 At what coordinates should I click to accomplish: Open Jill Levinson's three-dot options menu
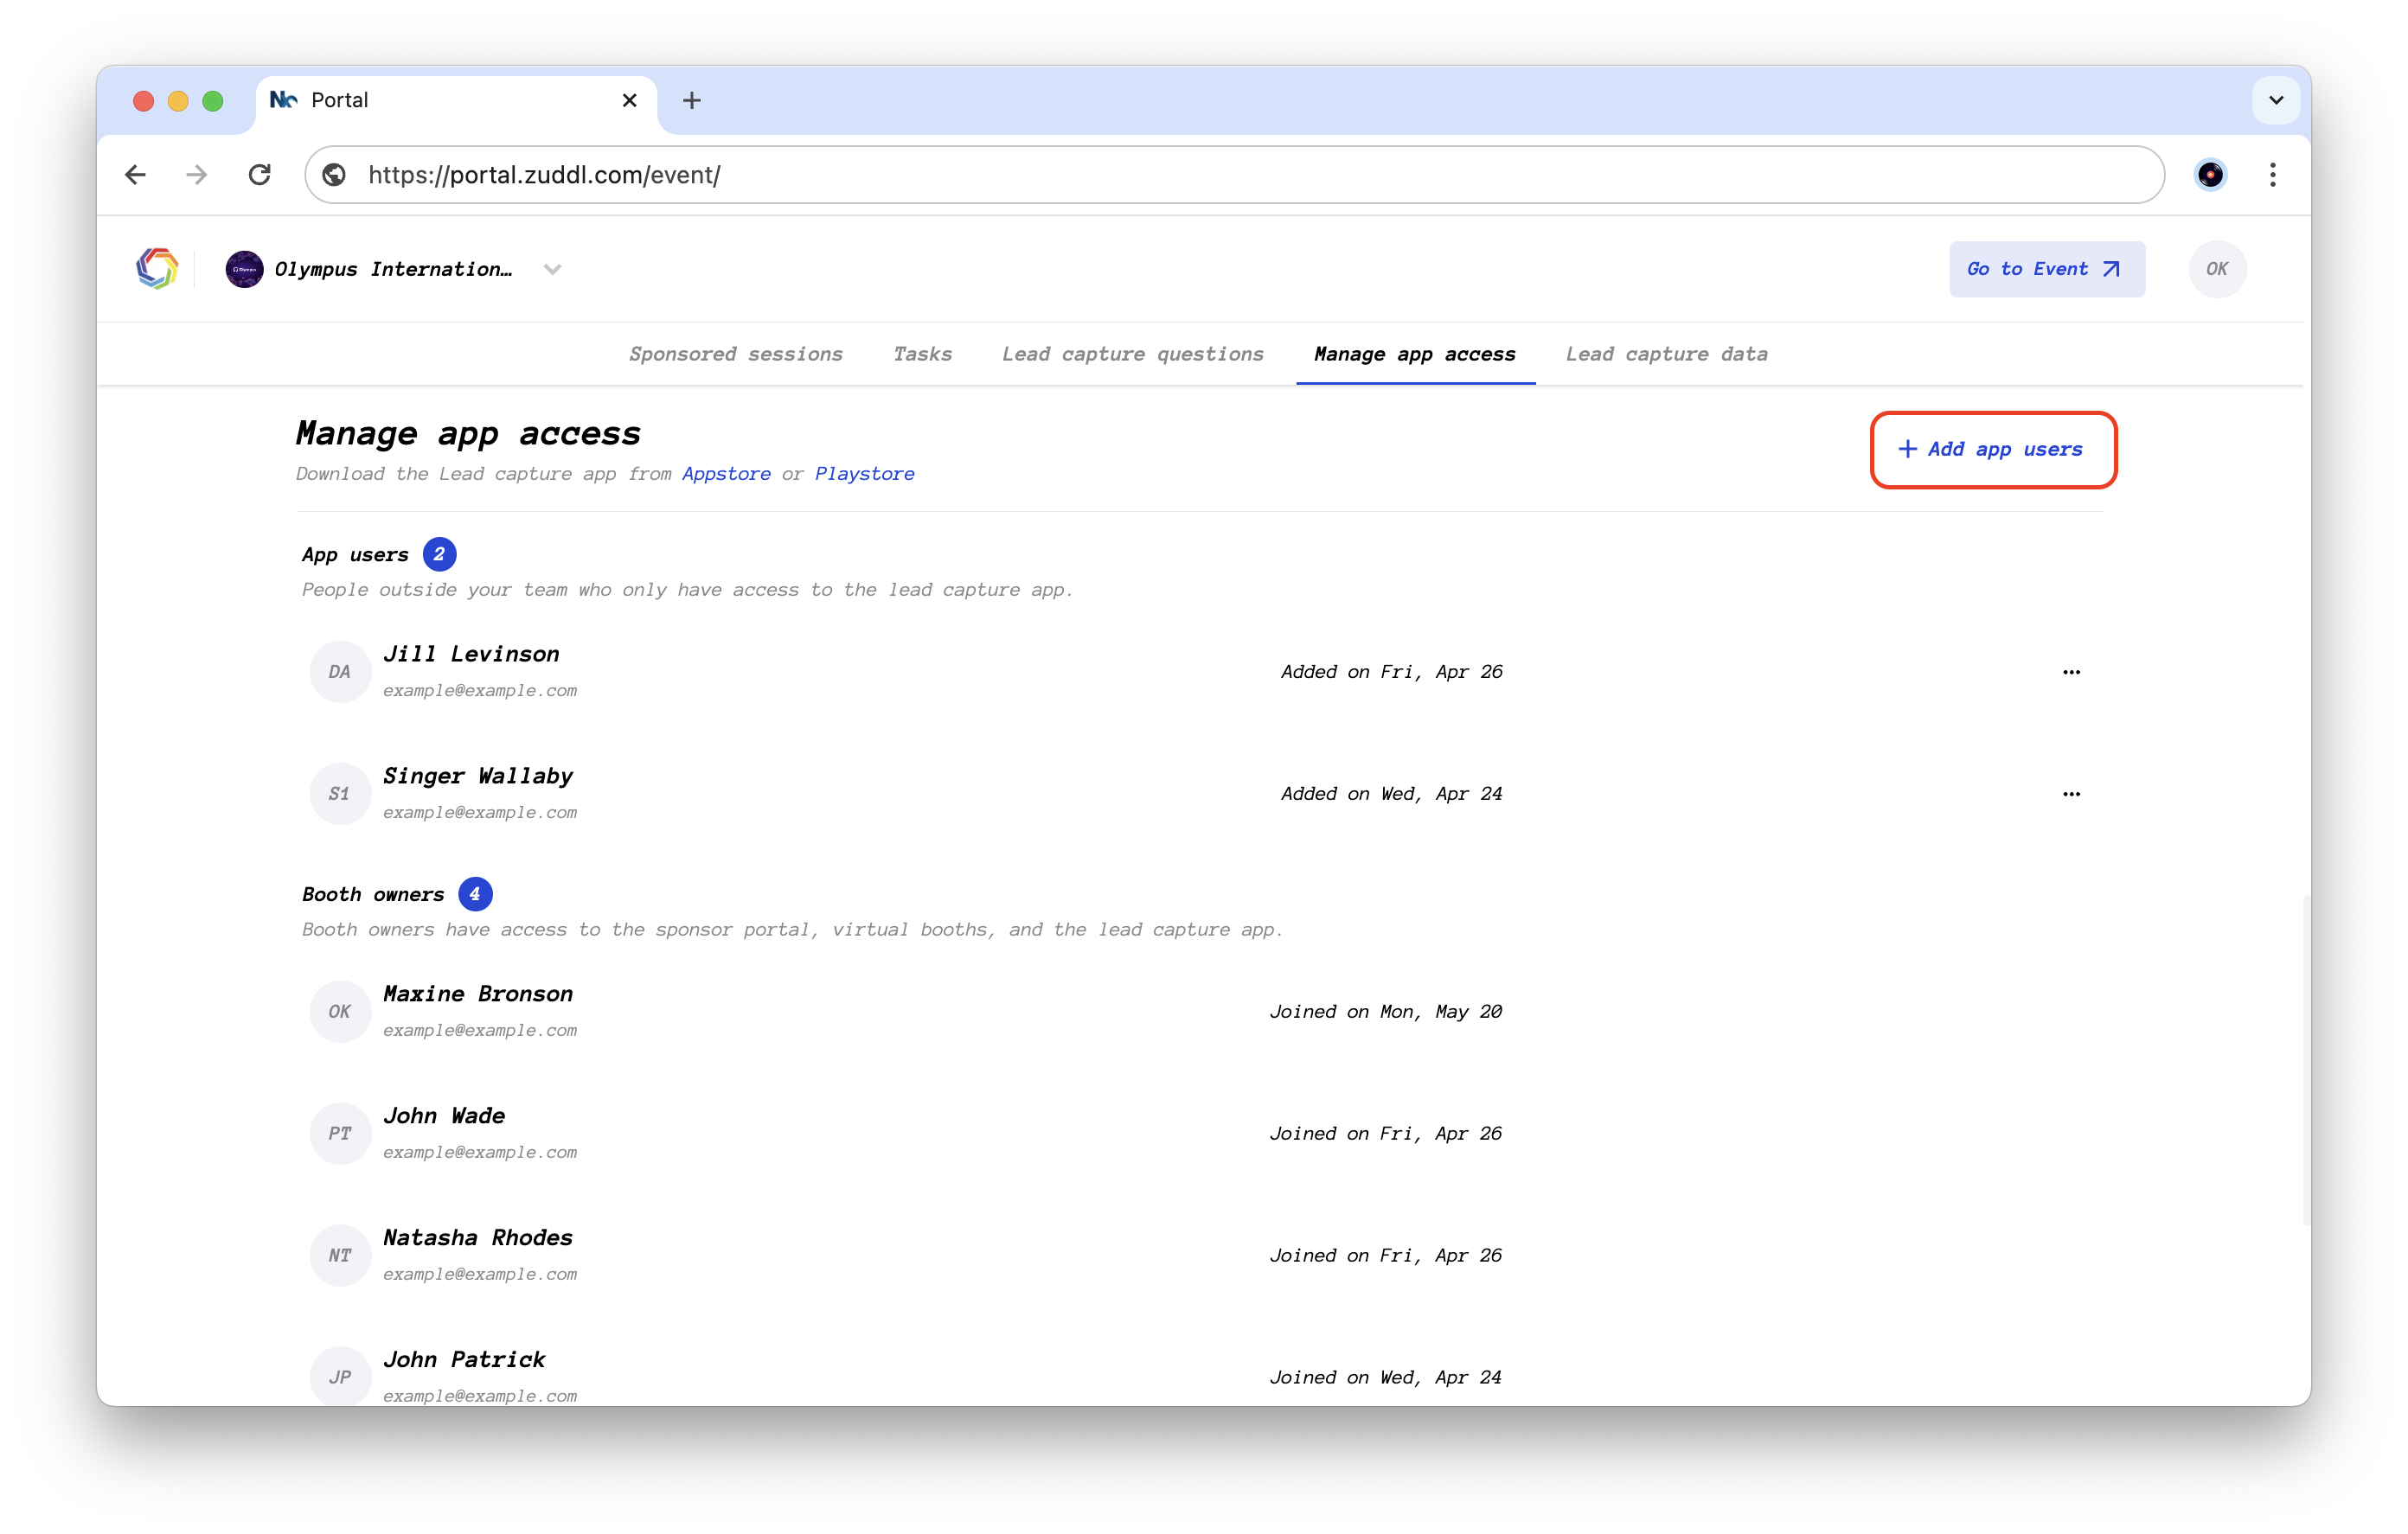(2070, 672)
